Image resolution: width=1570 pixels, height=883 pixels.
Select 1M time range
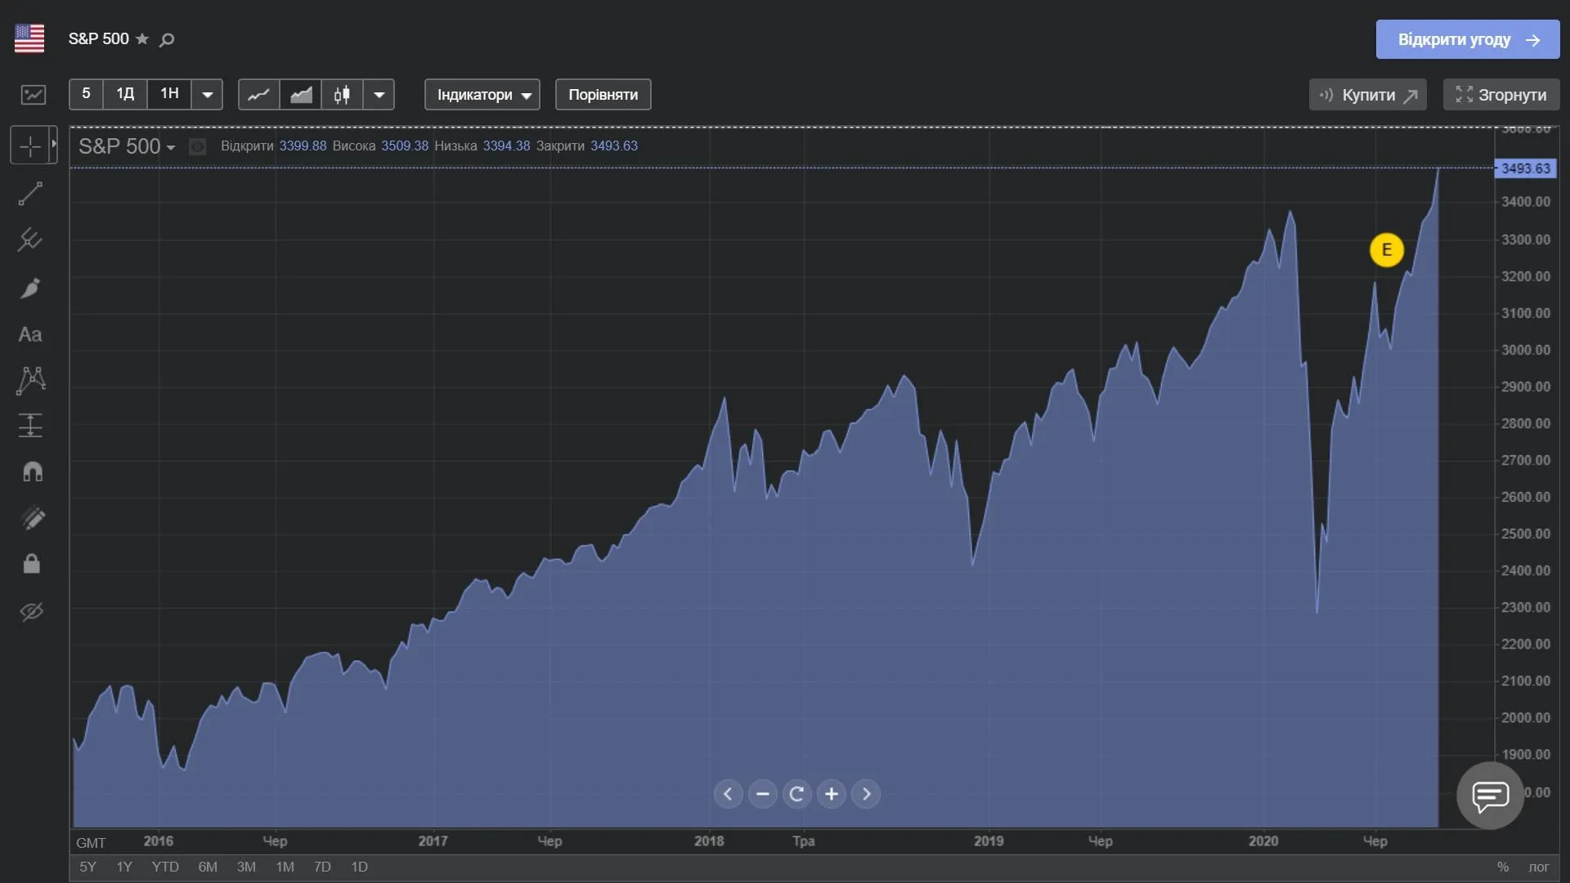coord(285,867)
